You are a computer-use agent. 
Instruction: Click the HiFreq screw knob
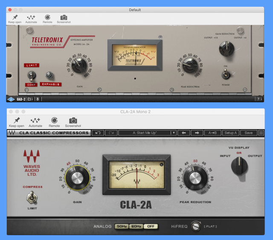196,226
